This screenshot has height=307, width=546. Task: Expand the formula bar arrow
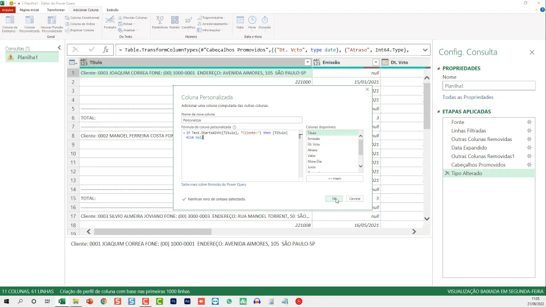tap(425, 50)
